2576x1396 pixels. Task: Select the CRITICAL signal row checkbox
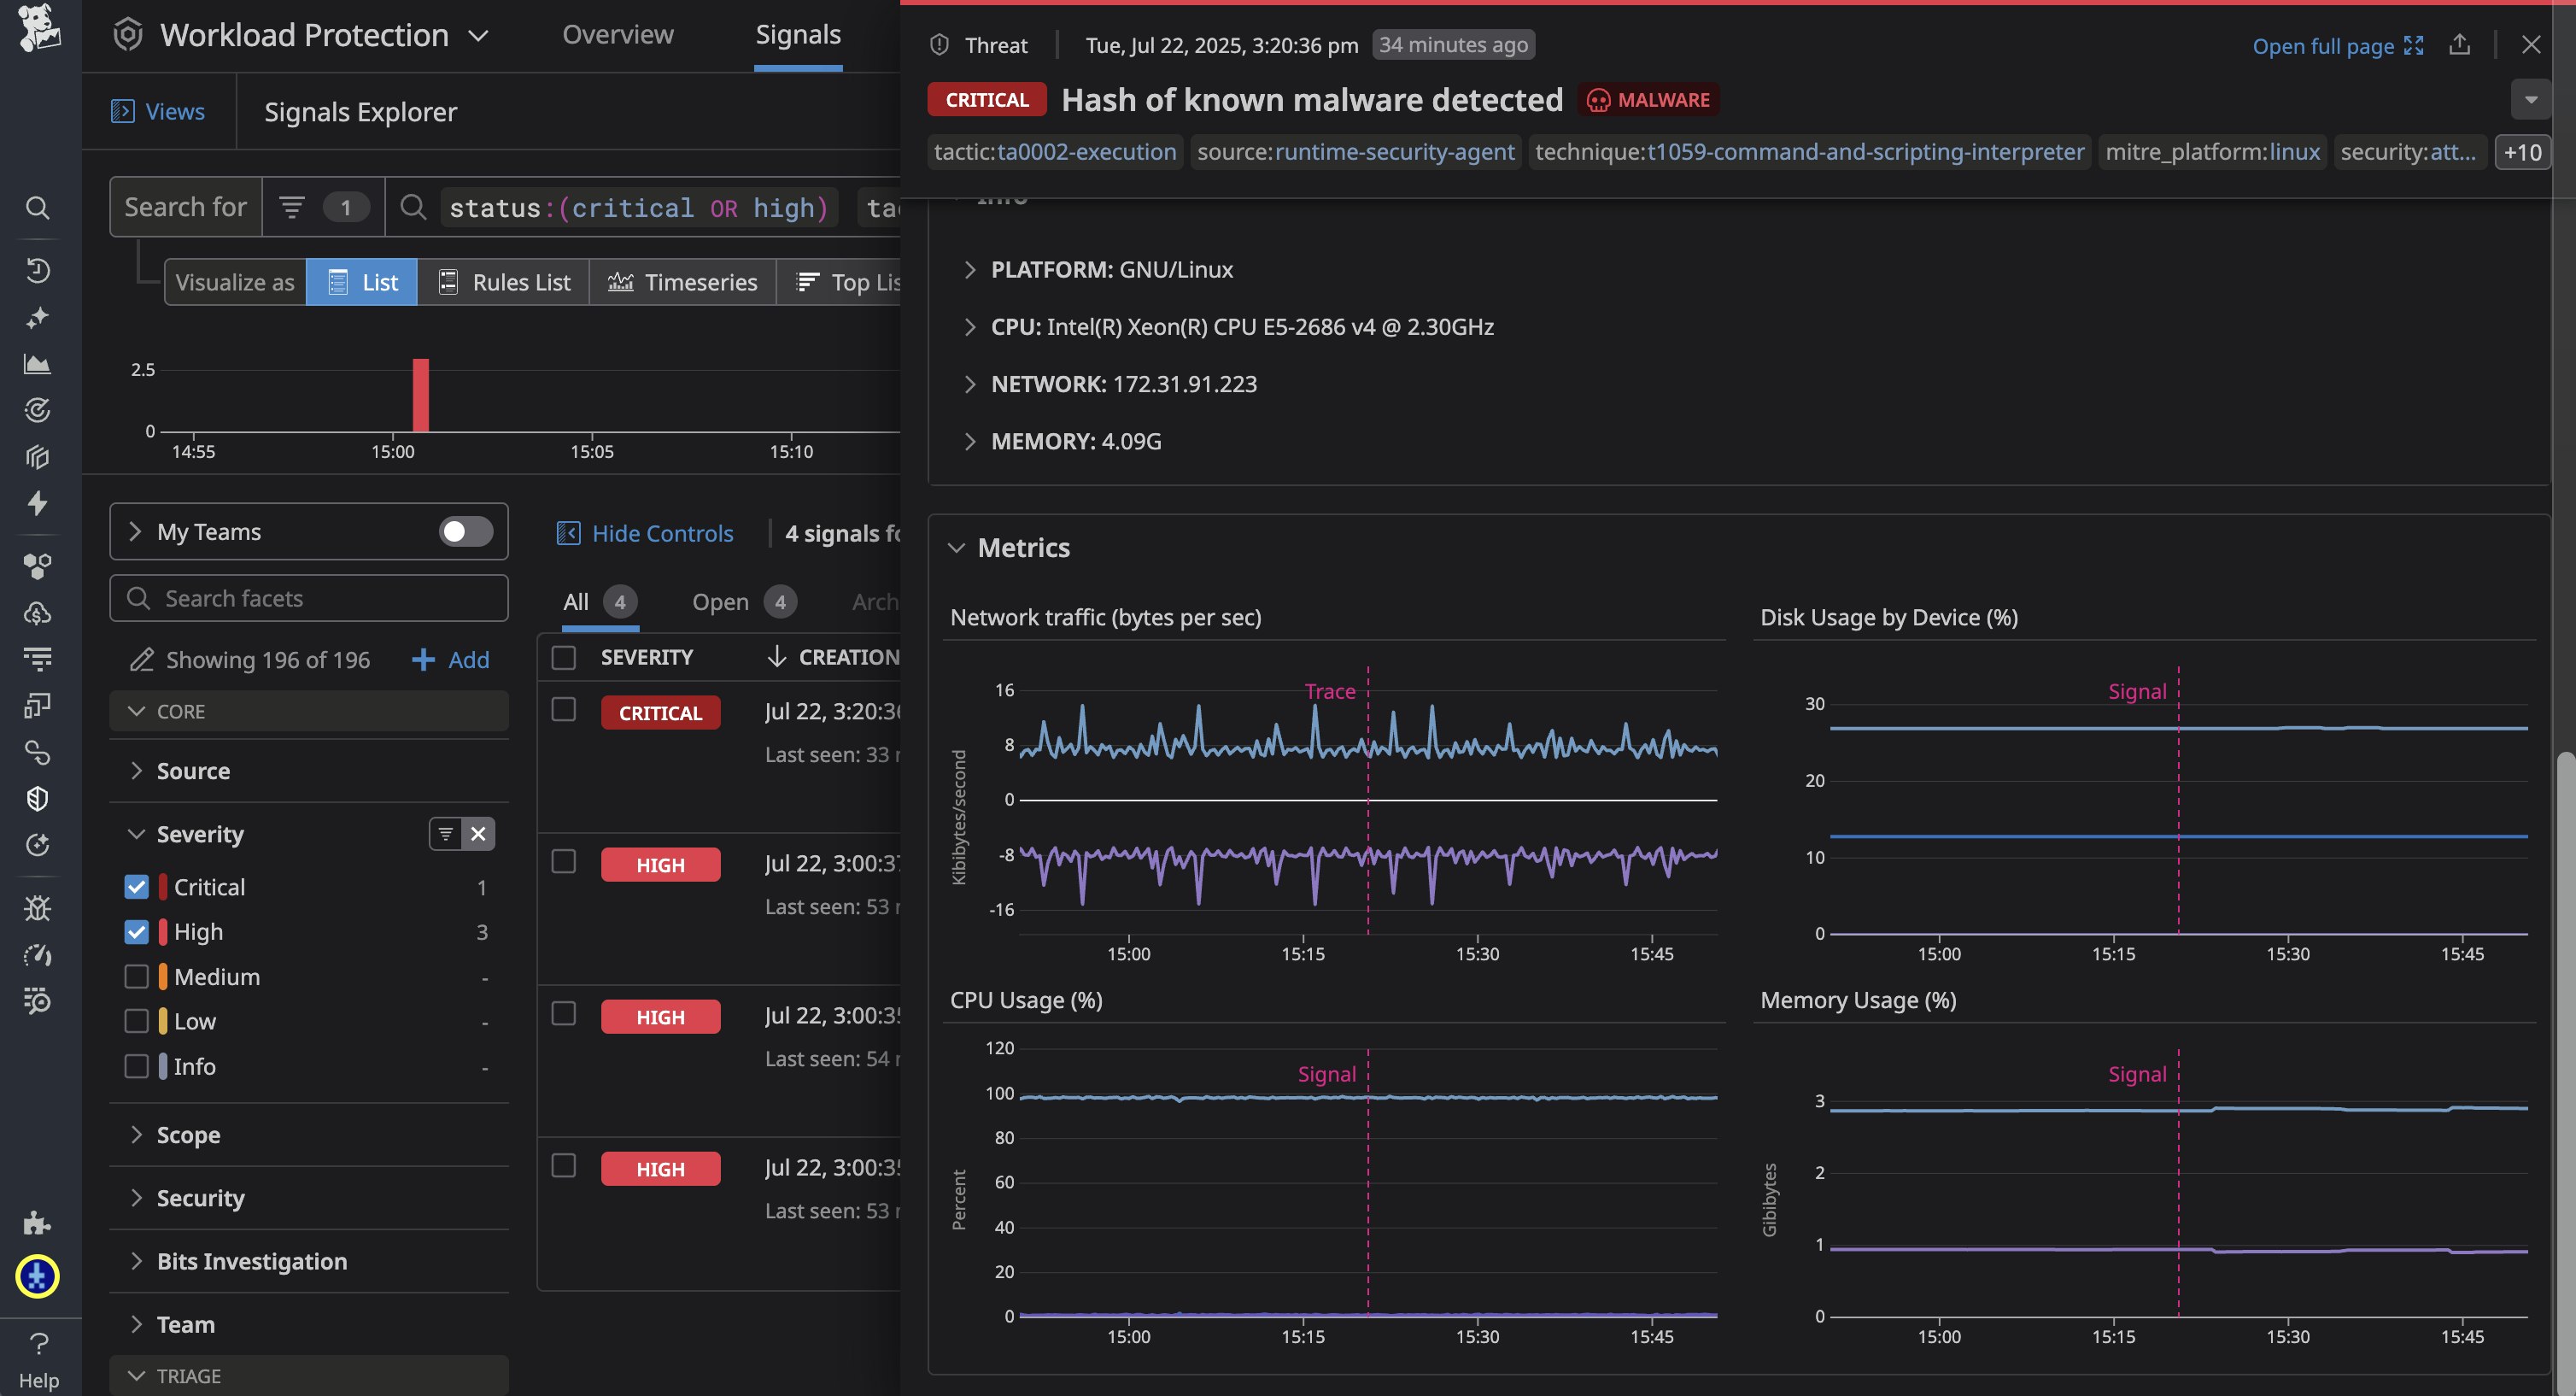pos(564,709)
